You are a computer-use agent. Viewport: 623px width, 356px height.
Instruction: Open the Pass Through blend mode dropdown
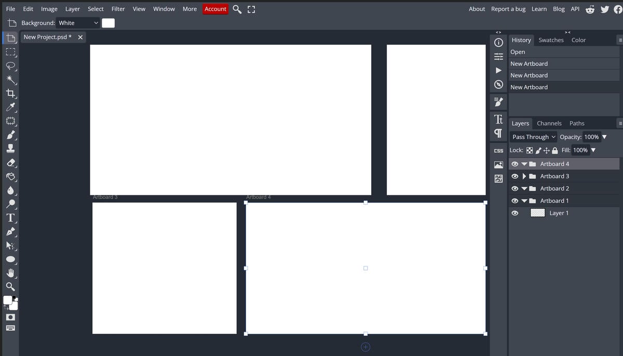[x=534, y=137]
